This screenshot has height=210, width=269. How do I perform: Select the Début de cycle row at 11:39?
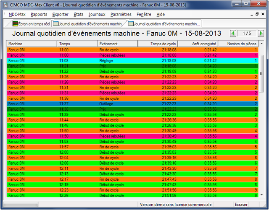tap(132, 114)
